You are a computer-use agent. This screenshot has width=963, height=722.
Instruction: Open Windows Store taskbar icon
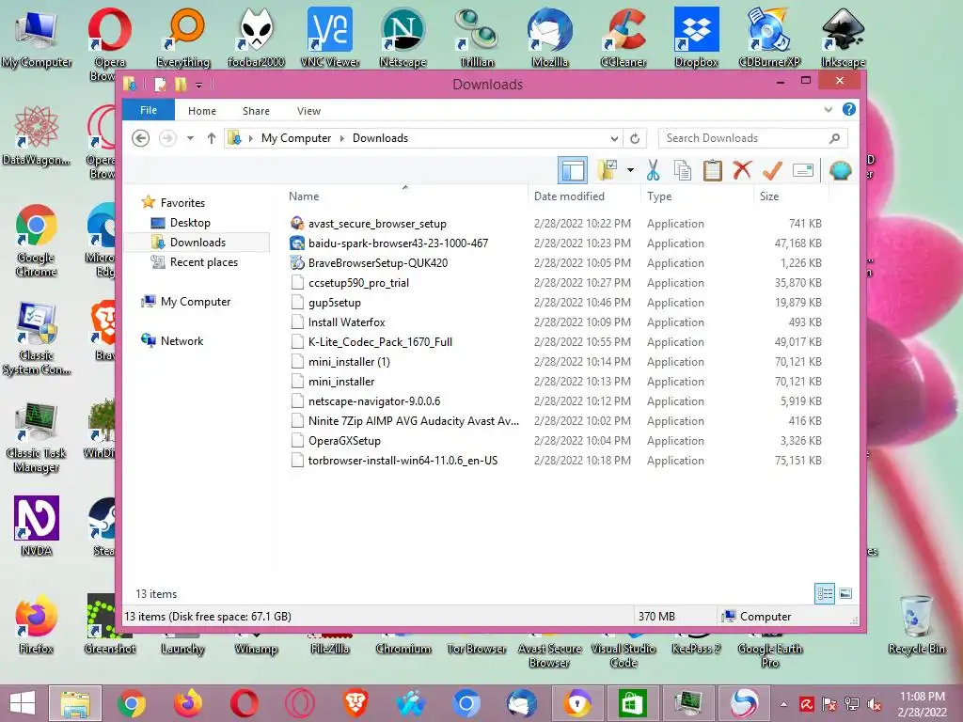coord(633,703)
